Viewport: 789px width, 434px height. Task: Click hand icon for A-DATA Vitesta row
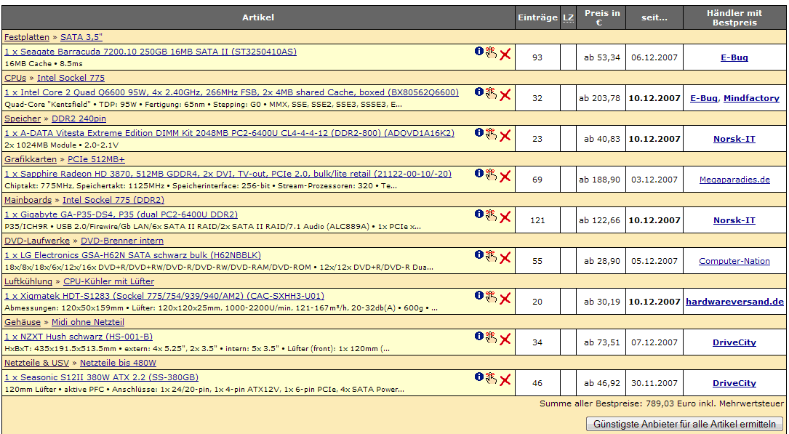pos(491,134)
